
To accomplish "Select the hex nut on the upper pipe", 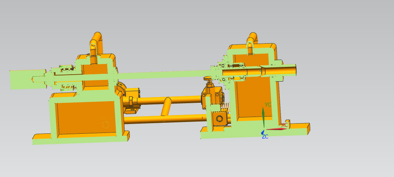I will tap(131, 102).
